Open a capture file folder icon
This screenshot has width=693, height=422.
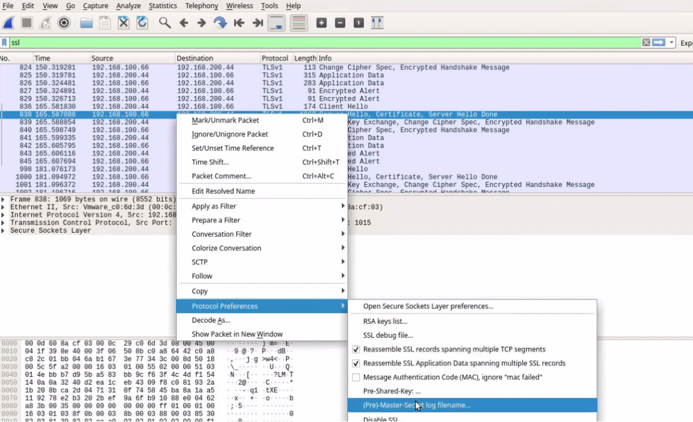click(x=86, y=23)
